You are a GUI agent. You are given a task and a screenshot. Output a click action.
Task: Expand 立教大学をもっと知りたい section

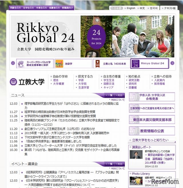[152, 140]
